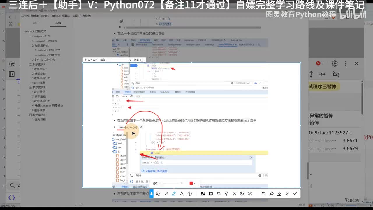Open the DevTools three-dot menu
373x210 pixels.
tap(346, 63)
